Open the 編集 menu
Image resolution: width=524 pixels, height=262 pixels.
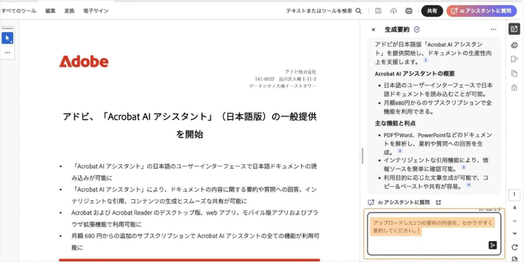(50, 11)
